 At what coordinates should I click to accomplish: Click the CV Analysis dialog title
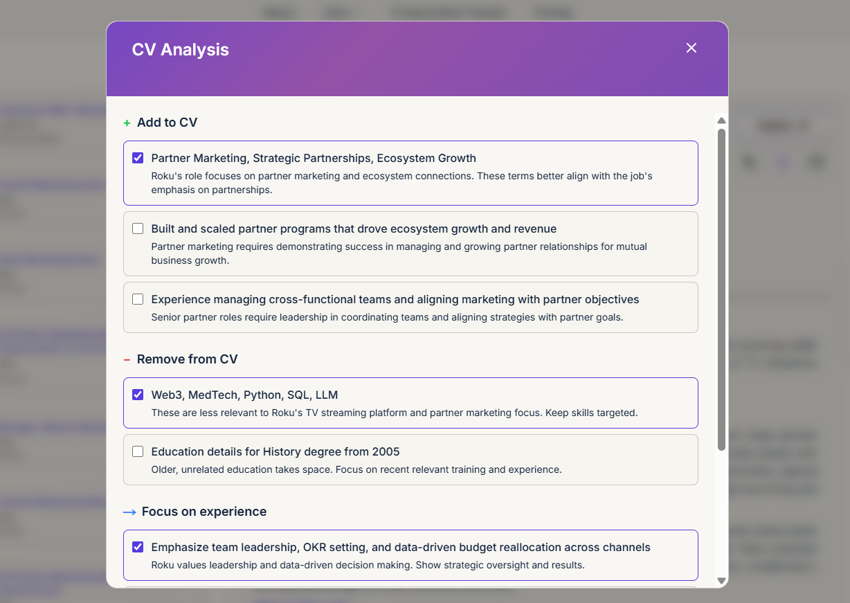pyautogui.click(x=180, y=50)
